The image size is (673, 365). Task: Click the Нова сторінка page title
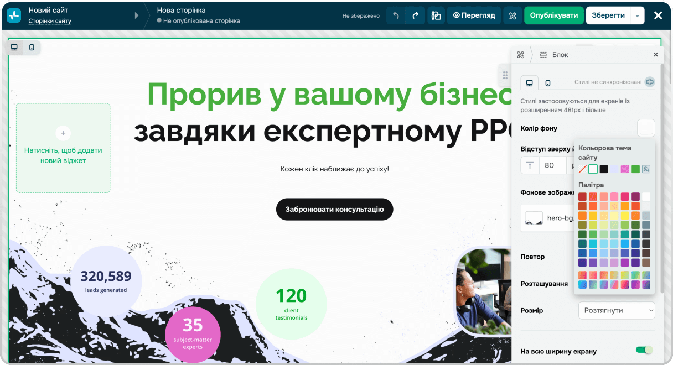[181, 10]
